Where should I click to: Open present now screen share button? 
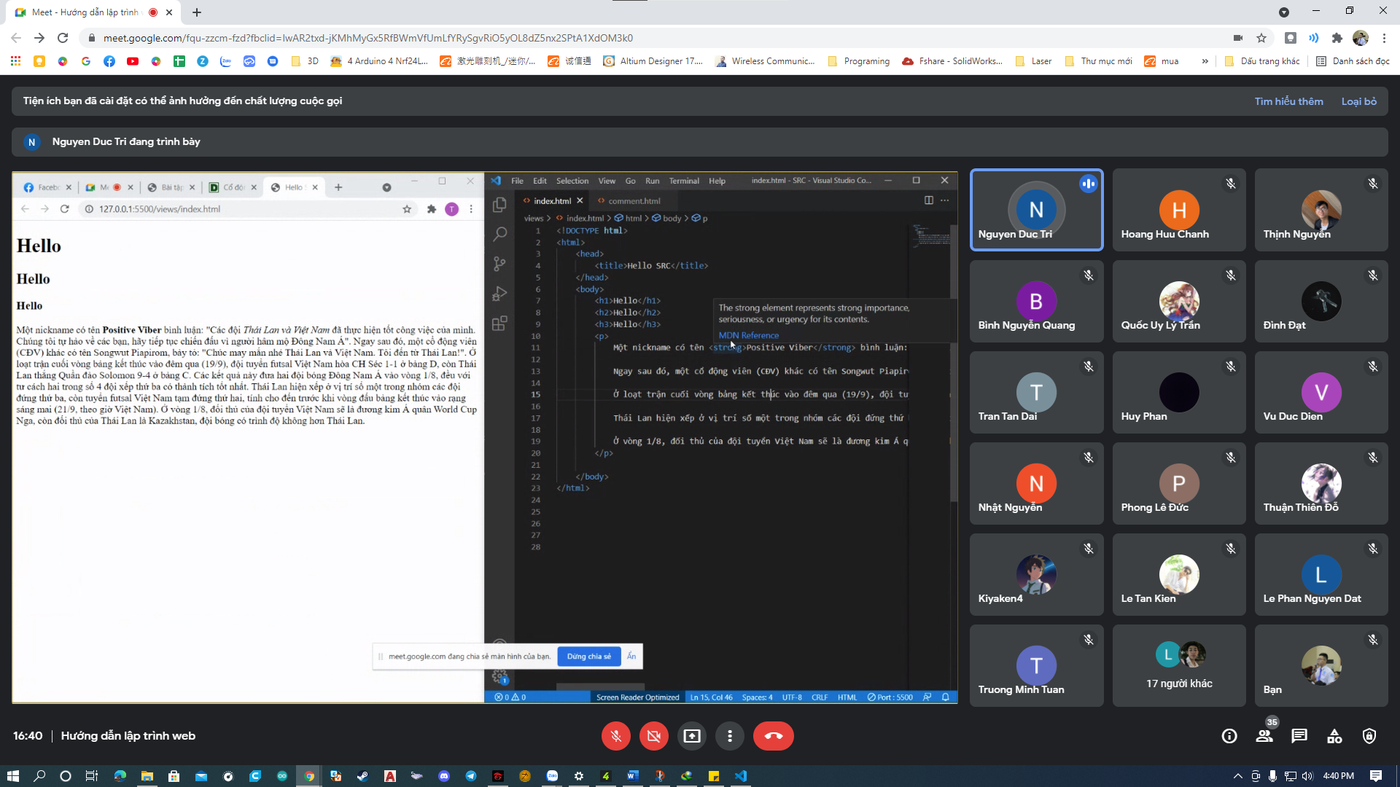(x=692, y=736)
